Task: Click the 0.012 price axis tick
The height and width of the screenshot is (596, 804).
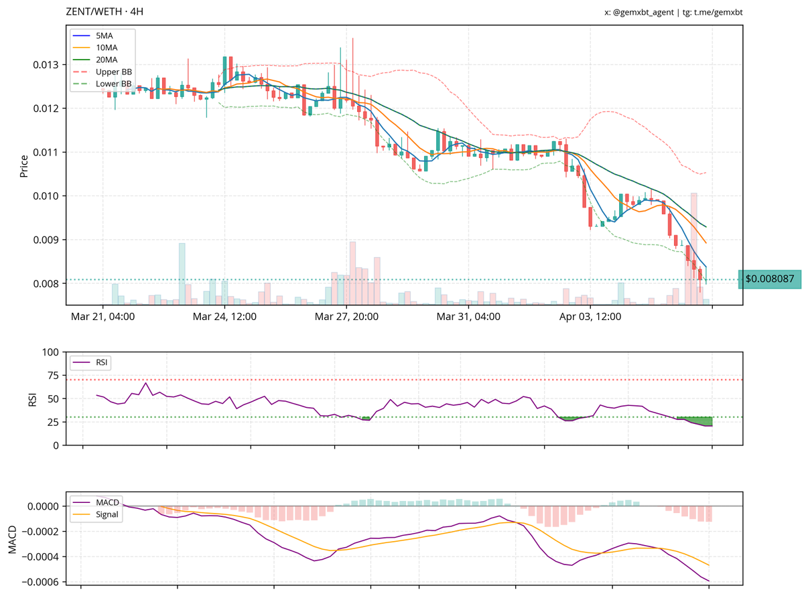Action: [47, 108]
